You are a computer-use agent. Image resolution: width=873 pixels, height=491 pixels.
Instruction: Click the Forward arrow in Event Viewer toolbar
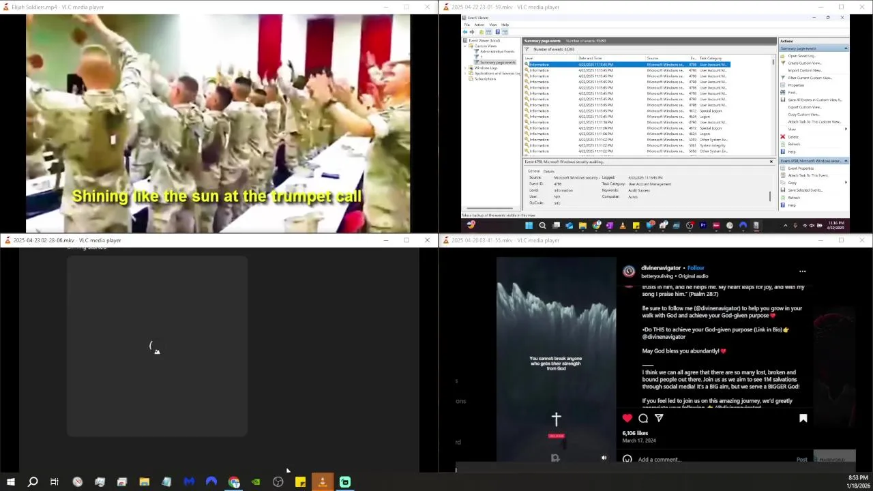(473, 32)
